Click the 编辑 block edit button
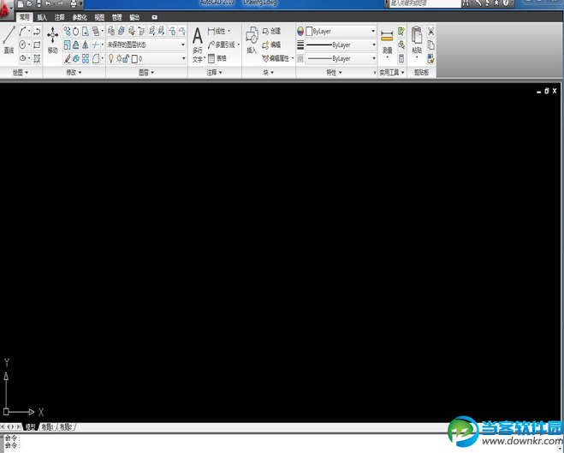 click(271, 45)
